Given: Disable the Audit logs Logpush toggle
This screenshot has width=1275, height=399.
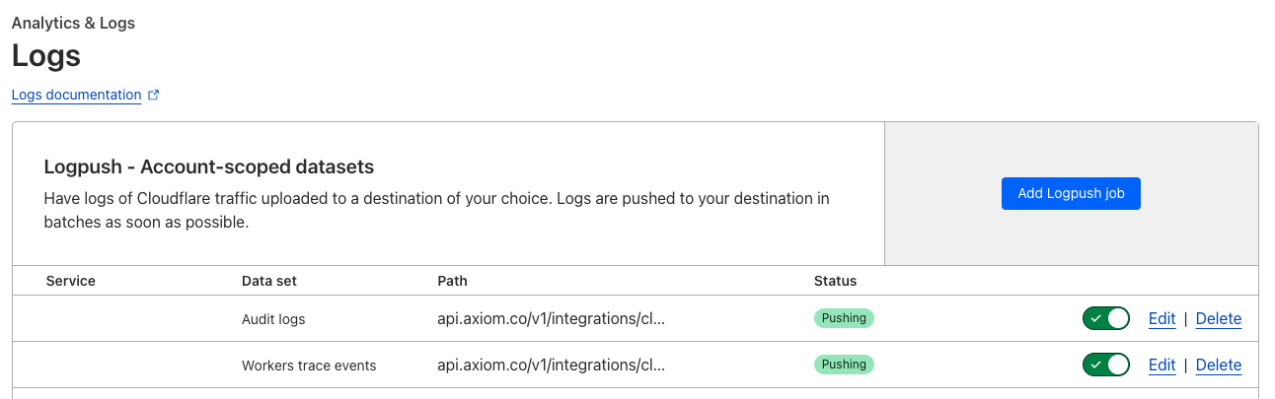Looking at the screenshot, I should coord(1105,318).
